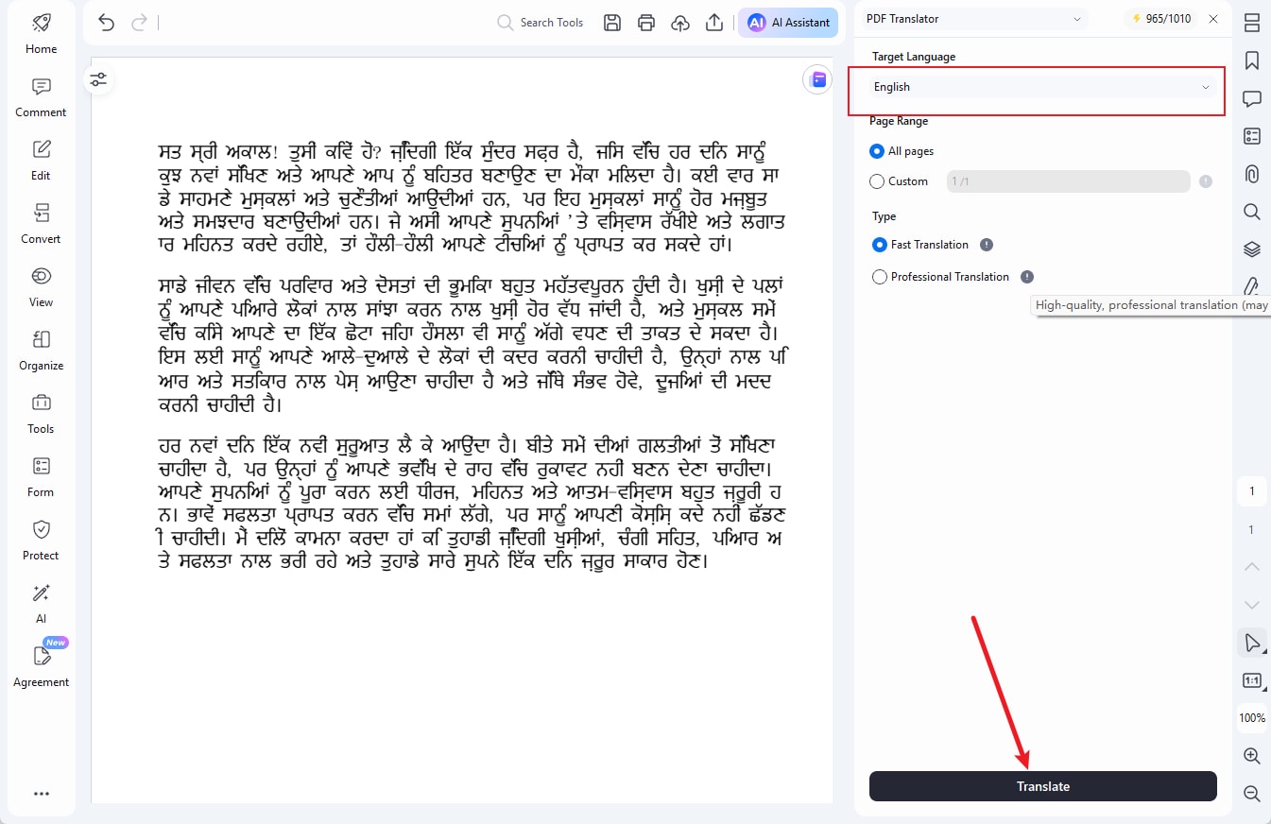Click the info icon beside page range field
Viewport: 1271px width, 824px height.
[1206, 181]
